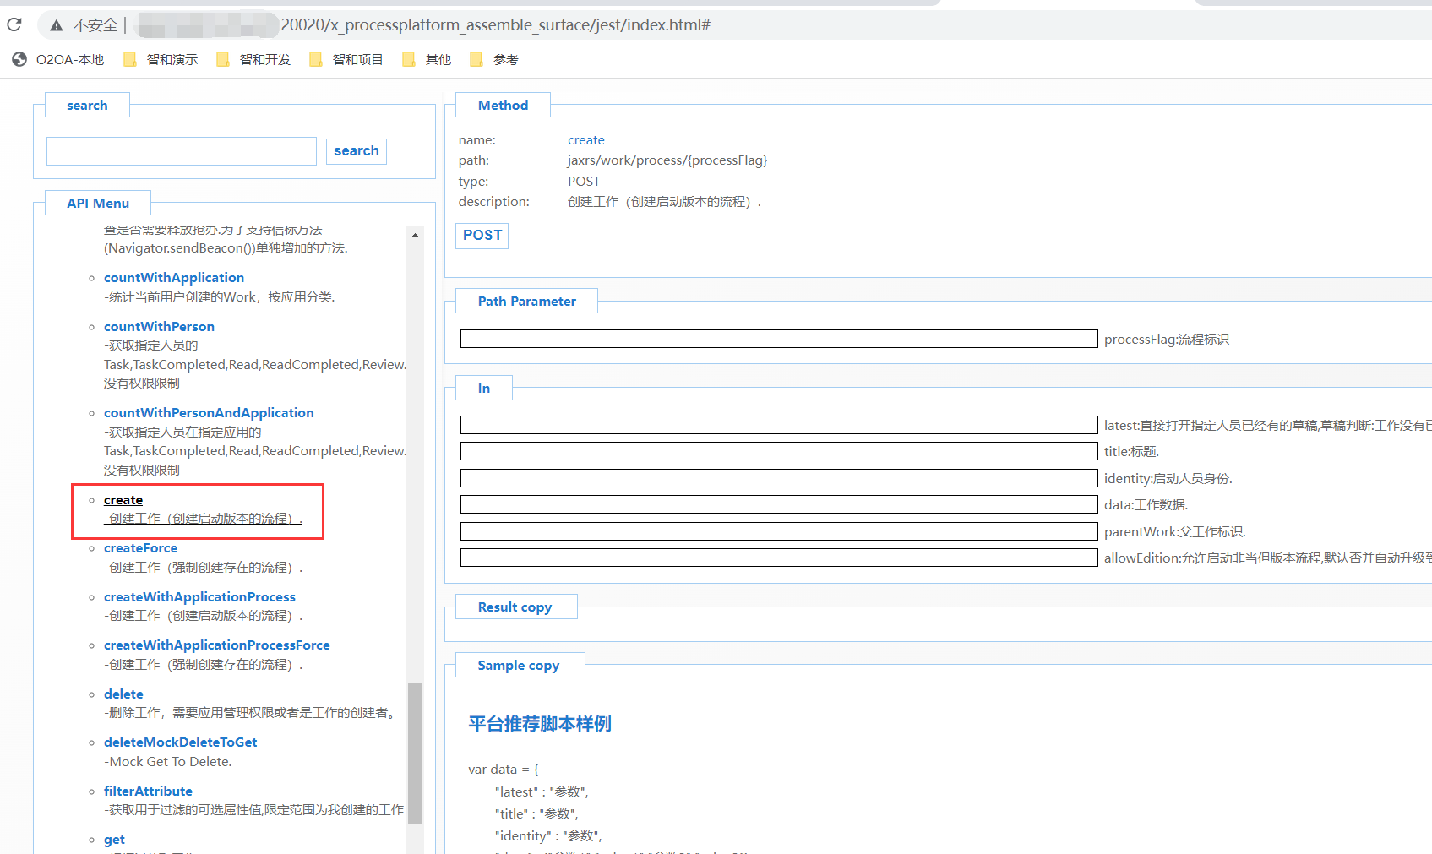Click the search button next to input

coord(356,151)
